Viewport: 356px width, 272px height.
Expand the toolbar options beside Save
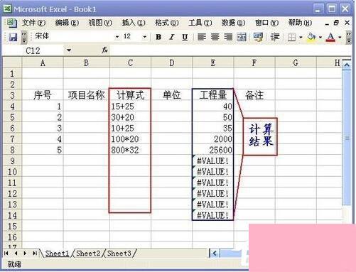tap(24, 37)
